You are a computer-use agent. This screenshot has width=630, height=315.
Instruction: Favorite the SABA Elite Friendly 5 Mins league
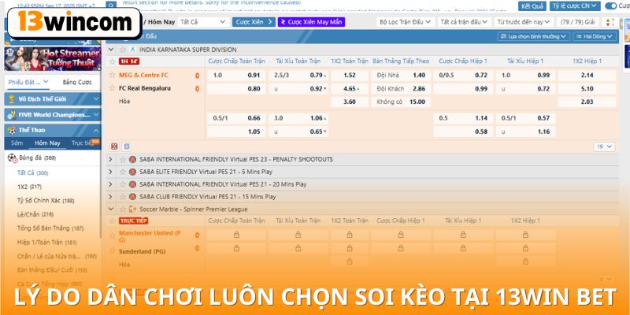[x=123, y=172]
